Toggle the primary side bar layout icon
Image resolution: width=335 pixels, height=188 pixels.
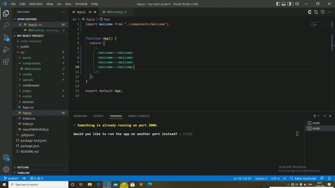click(278, 4)
